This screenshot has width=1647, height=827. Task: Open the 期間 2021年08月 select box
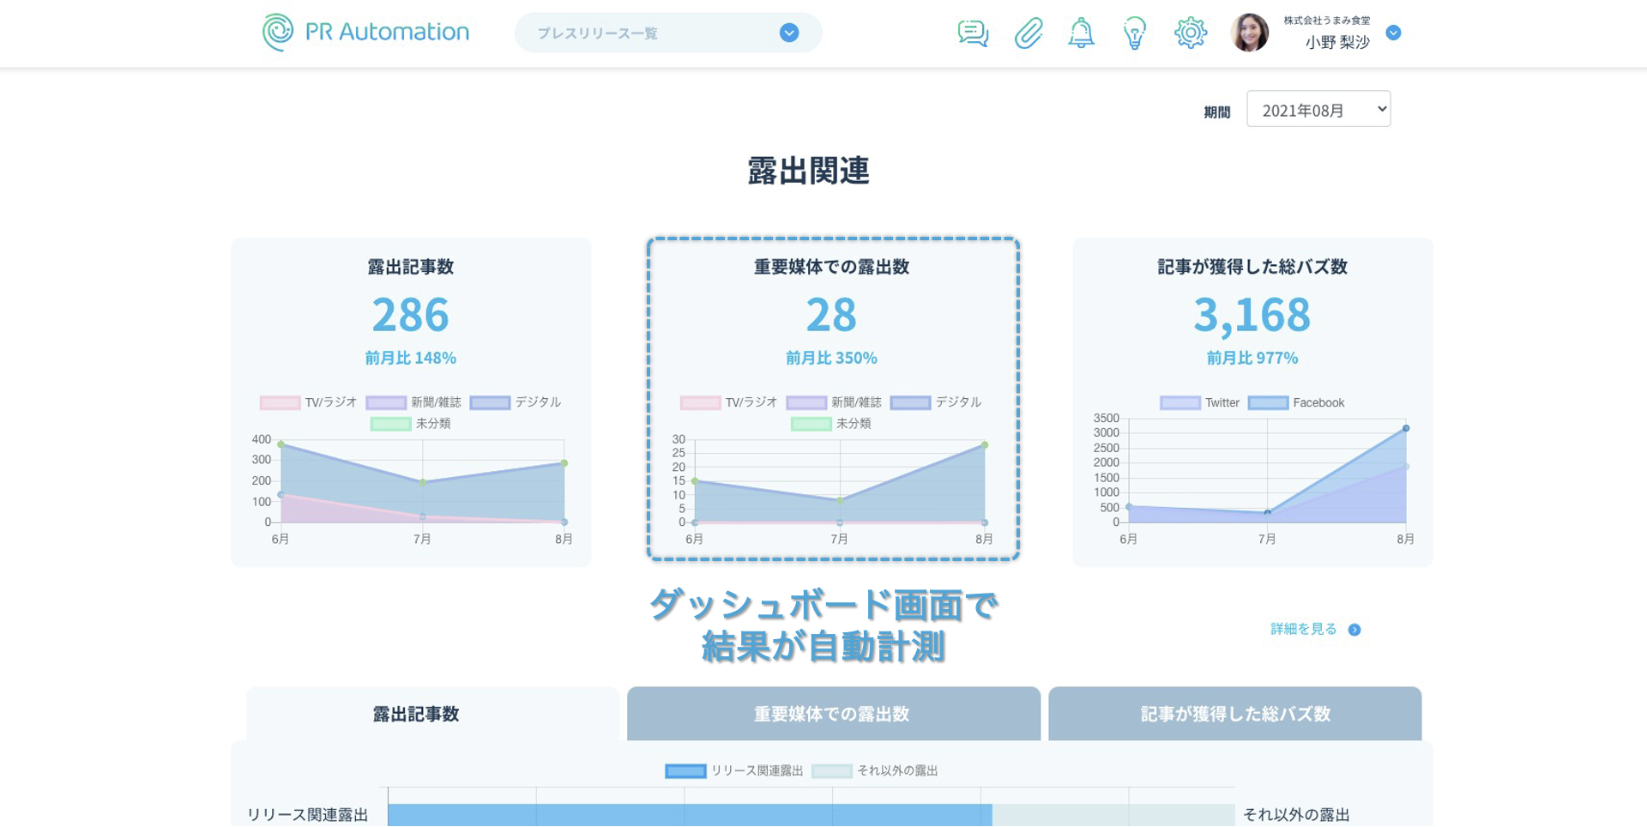click(1318, 110)
